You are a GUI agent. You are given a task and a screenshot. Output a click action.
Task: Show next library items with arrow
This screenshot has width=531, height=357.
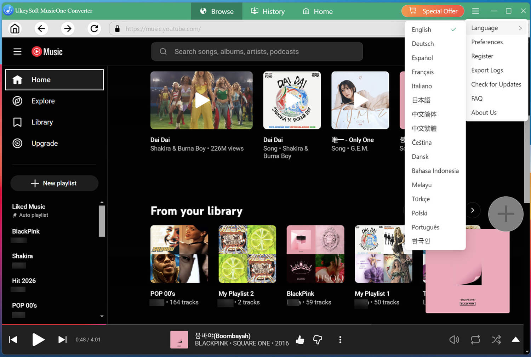[473, 210]
